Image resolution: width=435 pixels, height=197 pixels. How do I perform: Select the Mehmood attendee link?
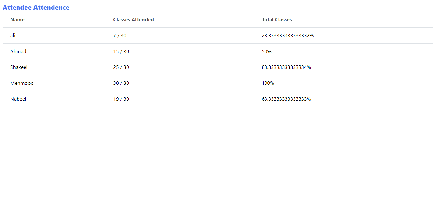[x=22, y=83]
